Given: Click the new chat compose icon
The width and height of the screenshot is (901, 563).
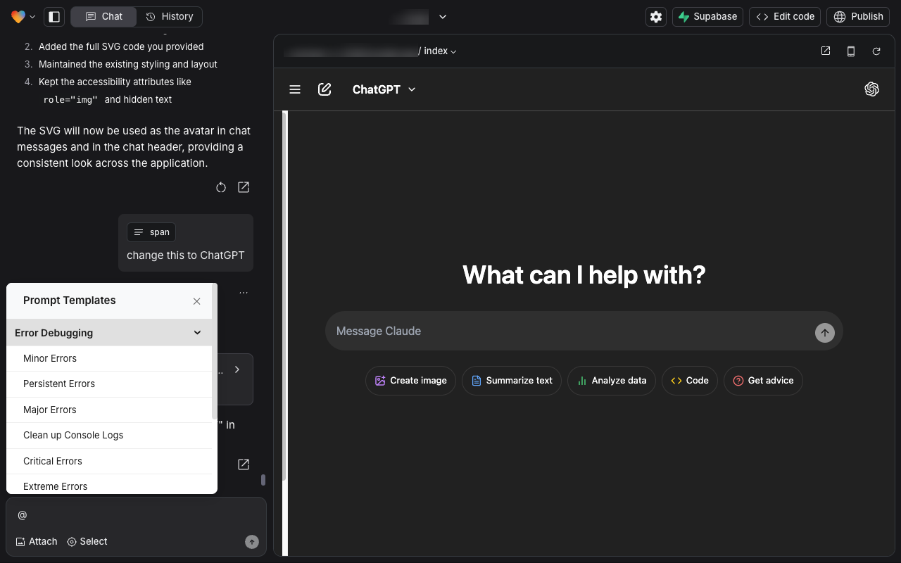Looking at the screenshot, I should pyautogui.click(x=325, y=89).
